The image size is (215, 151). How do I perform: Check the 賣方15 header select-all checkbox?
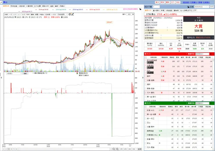pos(145,107)
